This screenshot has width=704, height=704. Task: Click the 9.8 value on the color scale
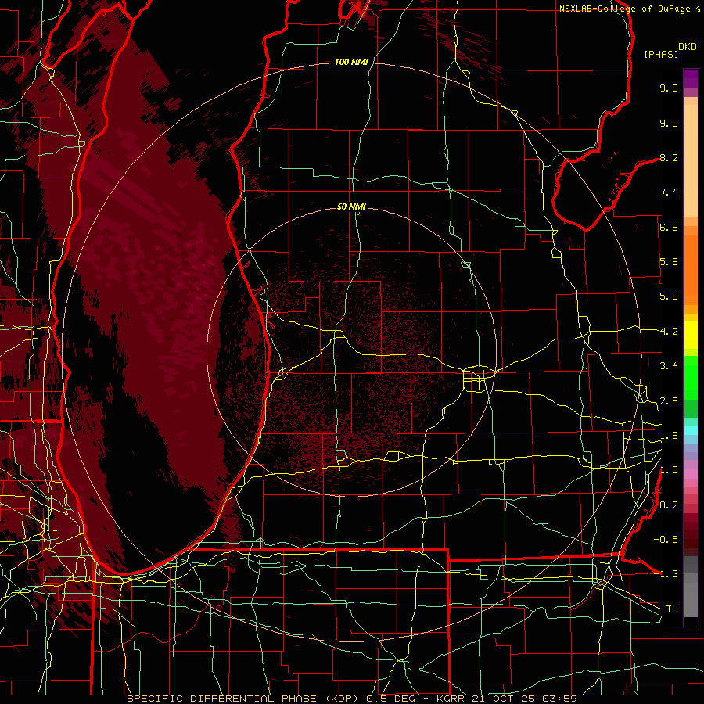(x=669, y=88)
